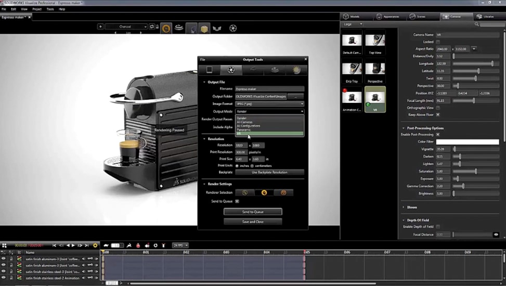Toggle the Send to Queue checkbox
The width and height of the screenshot is (506, 286).
[237, 201]
